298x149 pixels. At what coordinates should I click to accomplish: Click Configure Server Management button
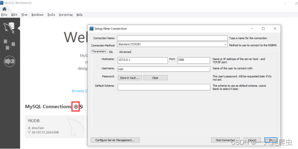pos(115,140)
